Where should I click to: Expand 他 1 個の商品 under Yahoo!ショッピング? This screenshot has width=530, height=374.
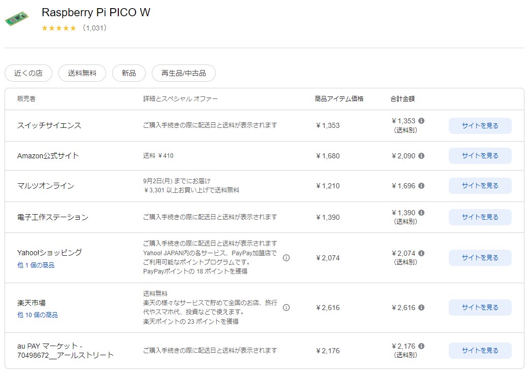pos(36,265)
